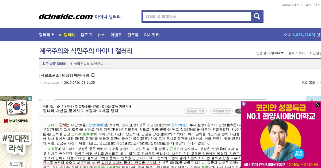Open ad info icon on 한양사이버대학교 banner
321x168 pixels.
click(243, 104)
